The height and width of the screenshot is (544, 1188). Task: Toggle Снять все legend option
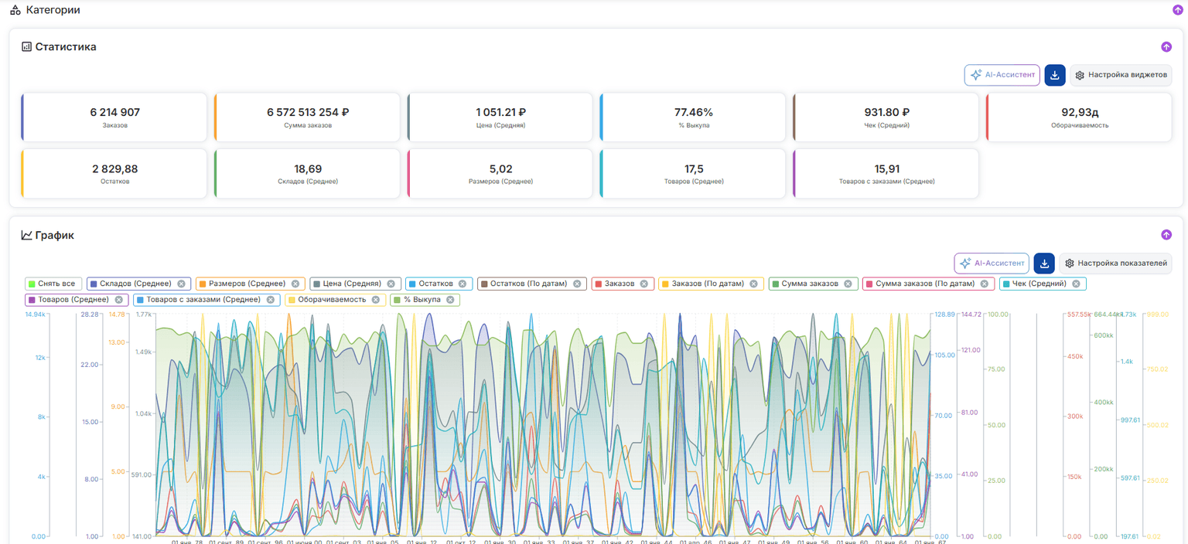53,284
